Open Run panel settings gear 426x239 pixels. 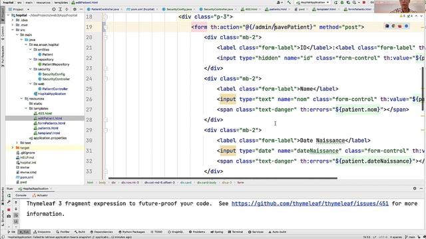tap(415, 189)
